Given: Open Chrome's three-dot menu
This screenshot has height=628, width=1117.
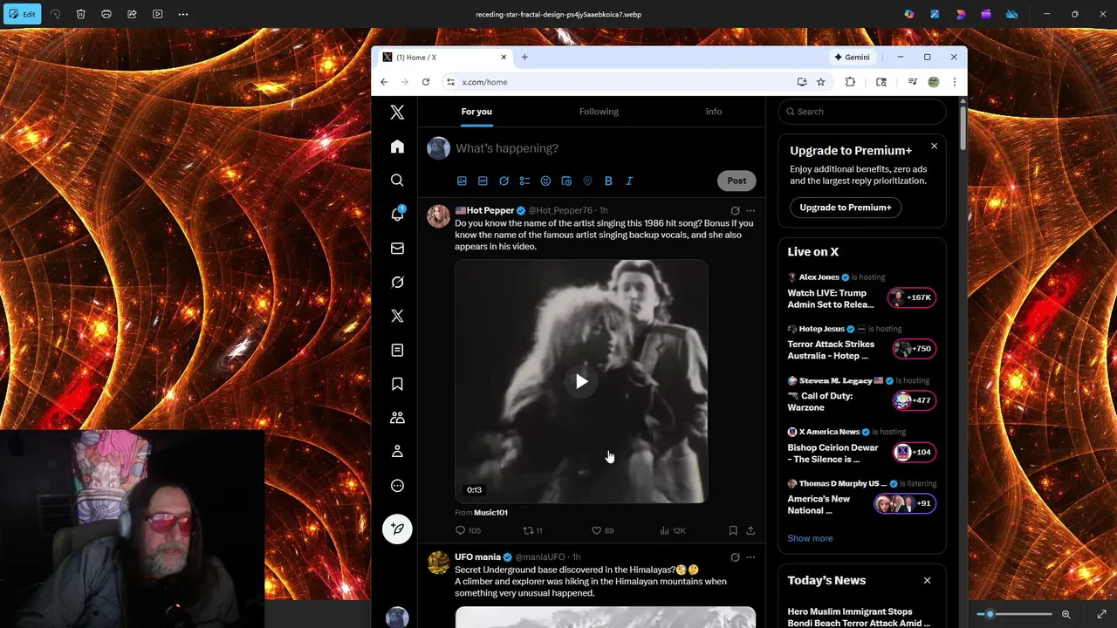Looking at the screenshot, I should (x=955, y=82).
